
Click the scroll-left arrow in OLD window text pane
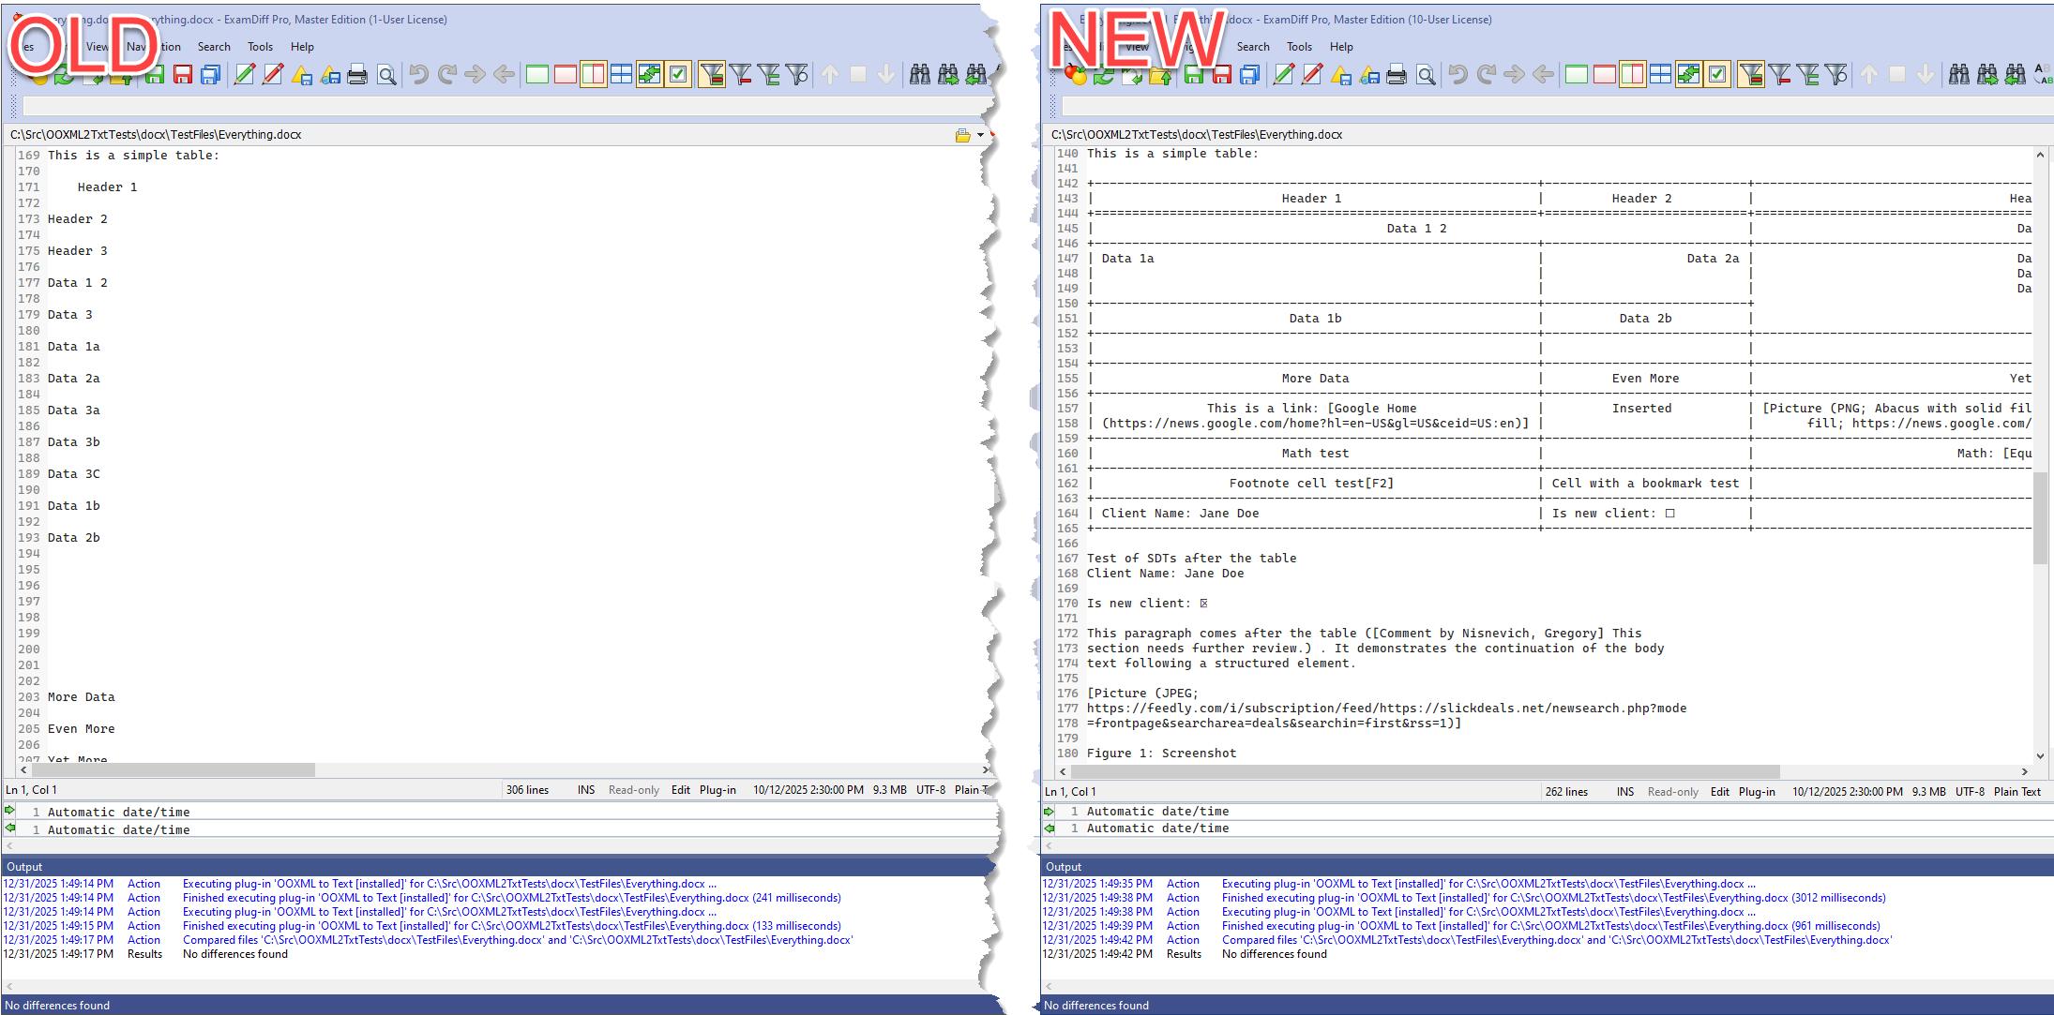point(23,770)
